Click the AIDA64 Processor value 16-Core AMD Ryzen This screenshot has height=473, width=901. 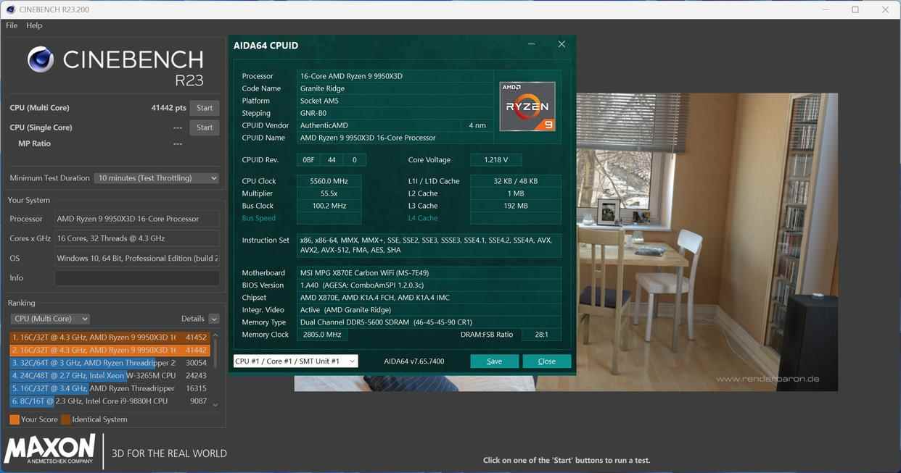point(351,76)
